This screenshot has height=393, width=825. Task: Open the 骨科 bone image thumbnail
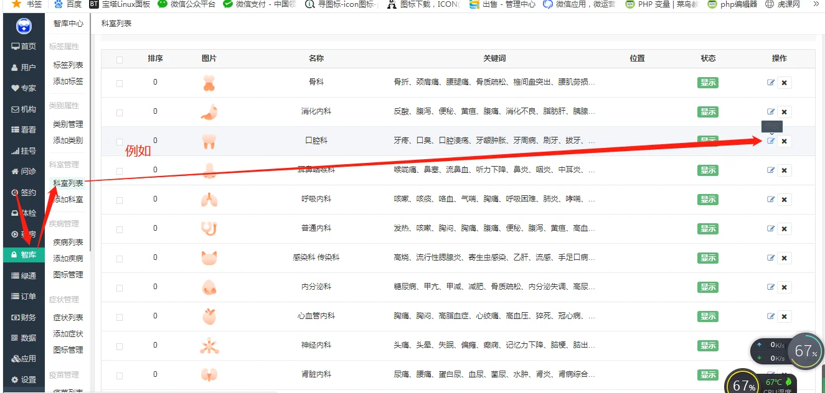pyautogui.click(x=209, y=83)
